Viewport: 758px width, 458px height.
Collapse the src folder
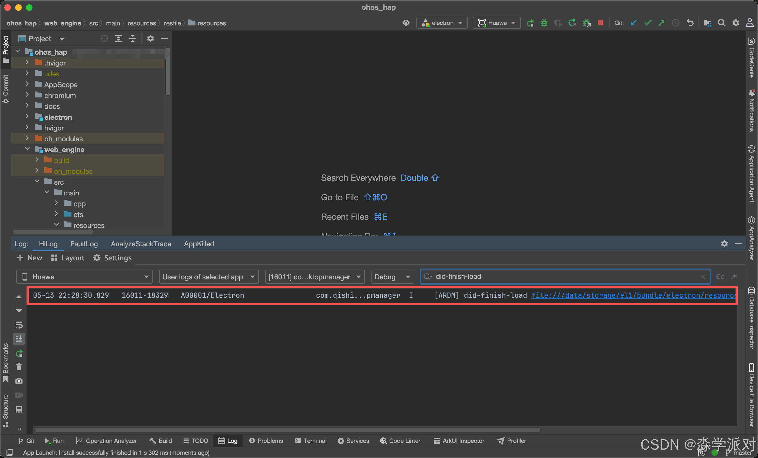pos(37,181)
